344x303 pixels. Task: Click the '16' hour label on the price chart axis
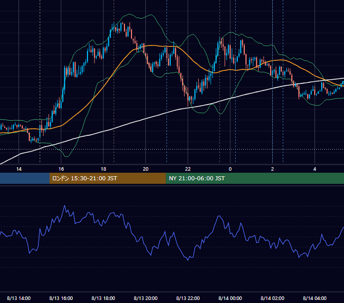click(x=61, y=169)
